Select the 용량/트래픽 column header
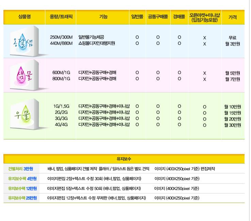Viewport: 251px width, 221px height. [61, 17]
